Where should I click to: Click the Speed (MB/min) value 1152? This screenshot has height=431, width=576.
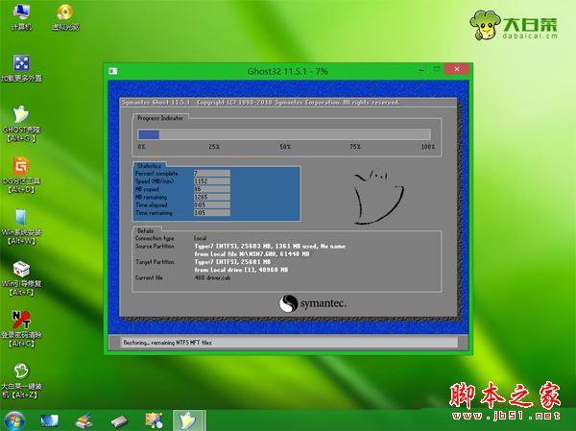212,181
